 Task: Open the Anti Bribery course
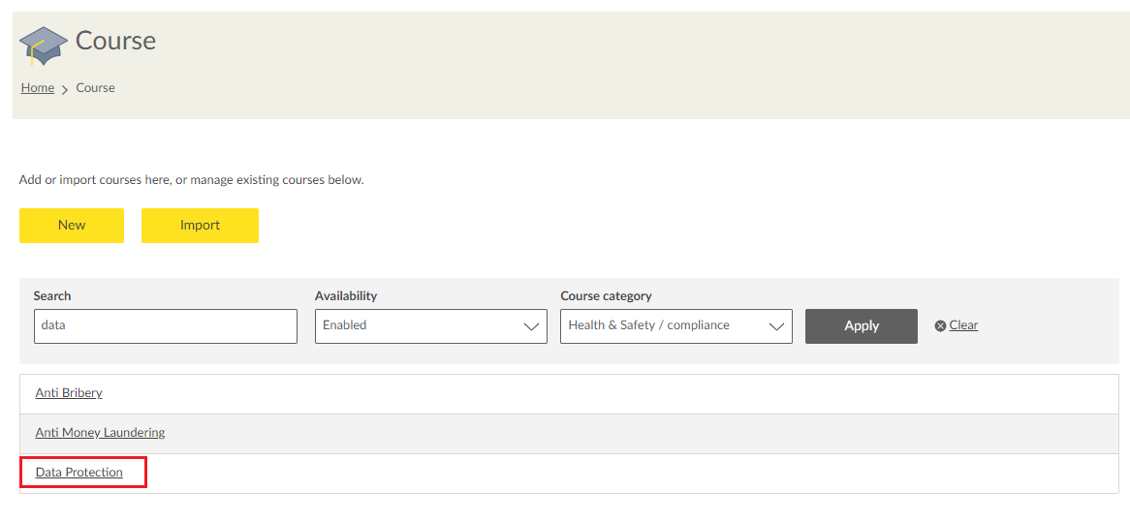(69, 393)
